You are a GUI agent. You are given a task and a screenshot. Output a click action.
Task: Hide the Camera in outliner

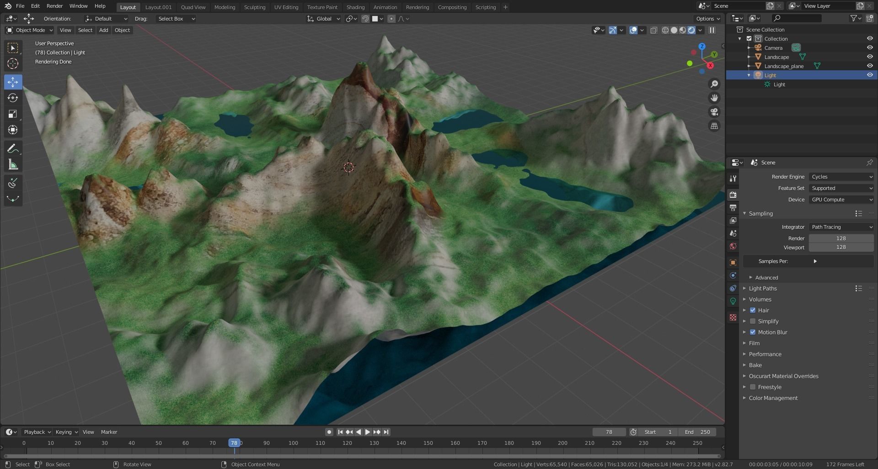point(870,47)
